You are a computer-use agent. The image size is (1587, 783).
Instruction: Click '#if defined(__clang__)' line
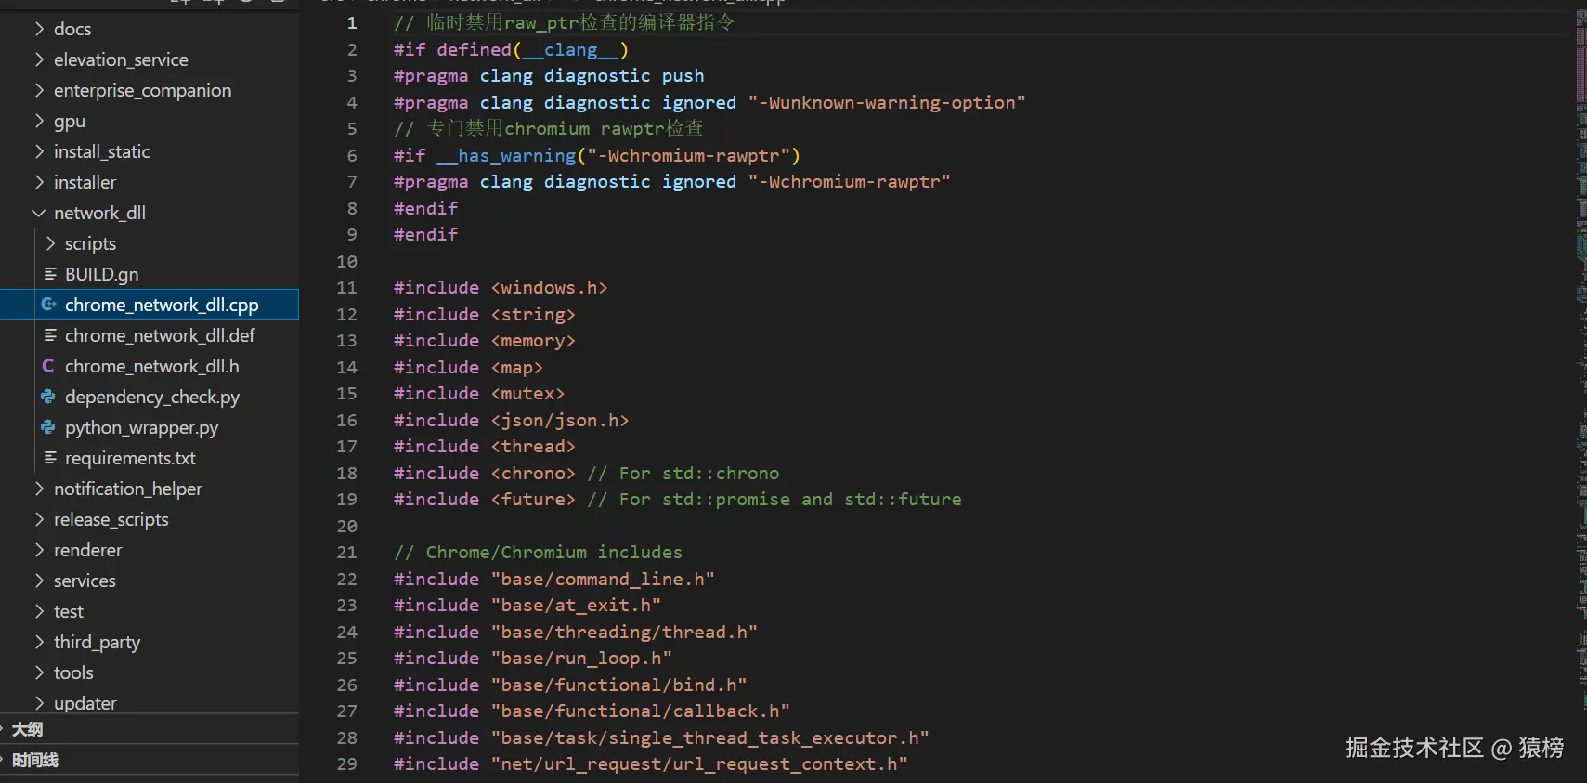point(512,49)
